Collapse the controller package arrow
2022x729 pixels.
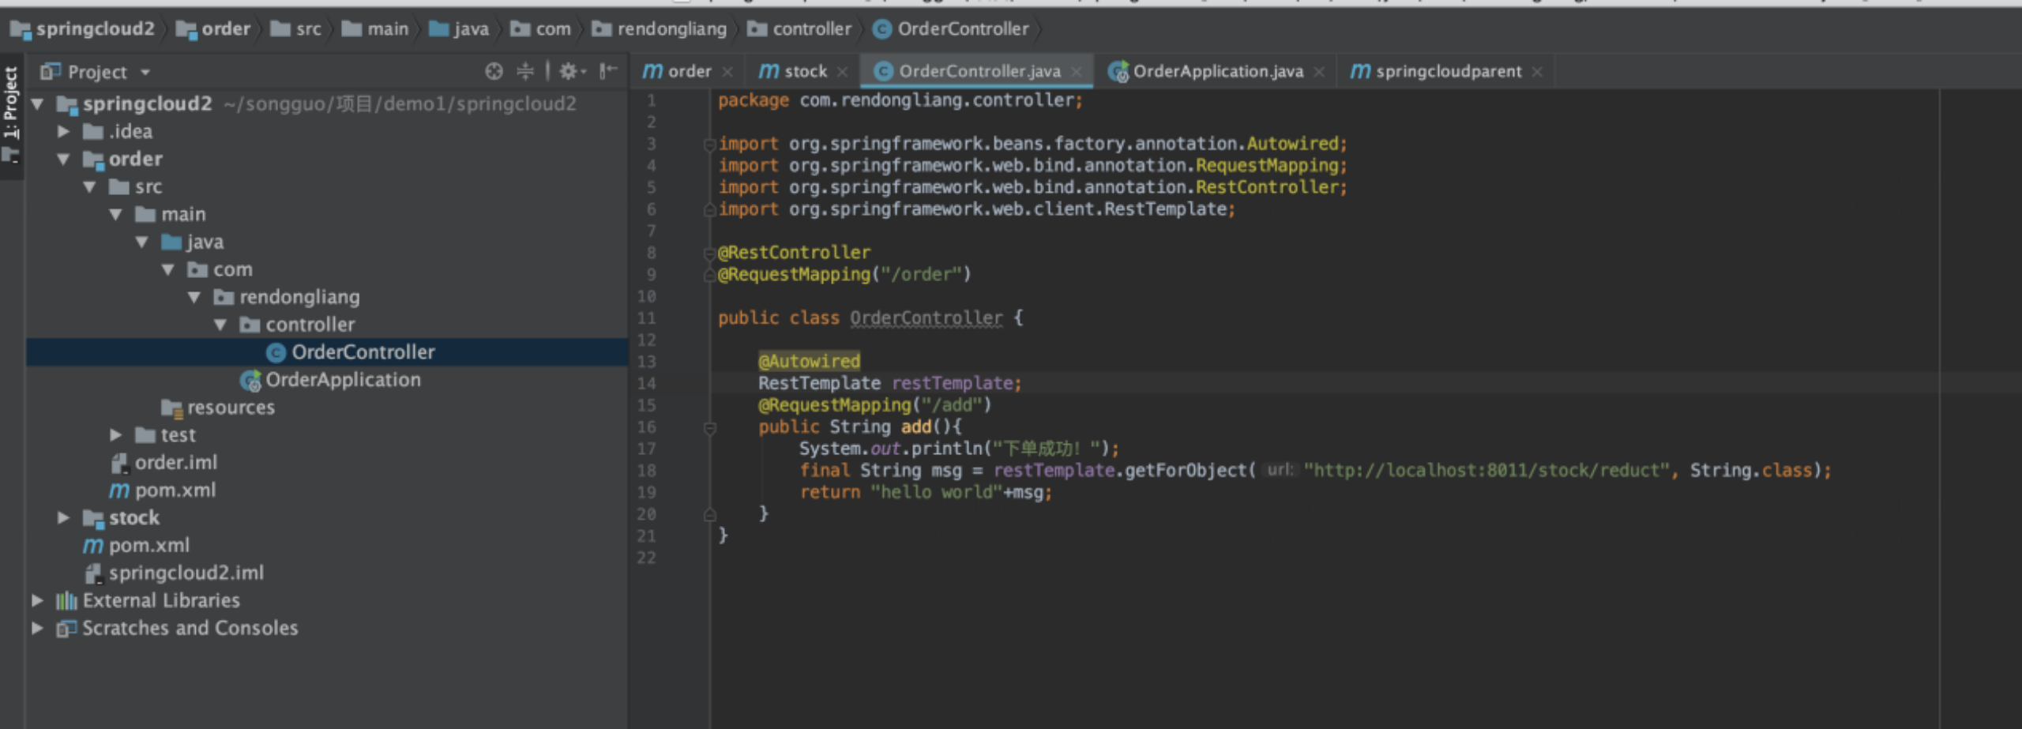point(220,325)
